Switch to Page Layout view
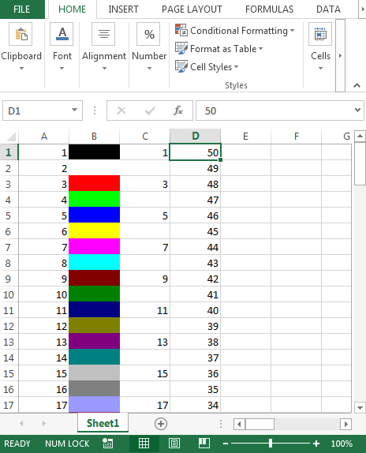 pos(174,444)
